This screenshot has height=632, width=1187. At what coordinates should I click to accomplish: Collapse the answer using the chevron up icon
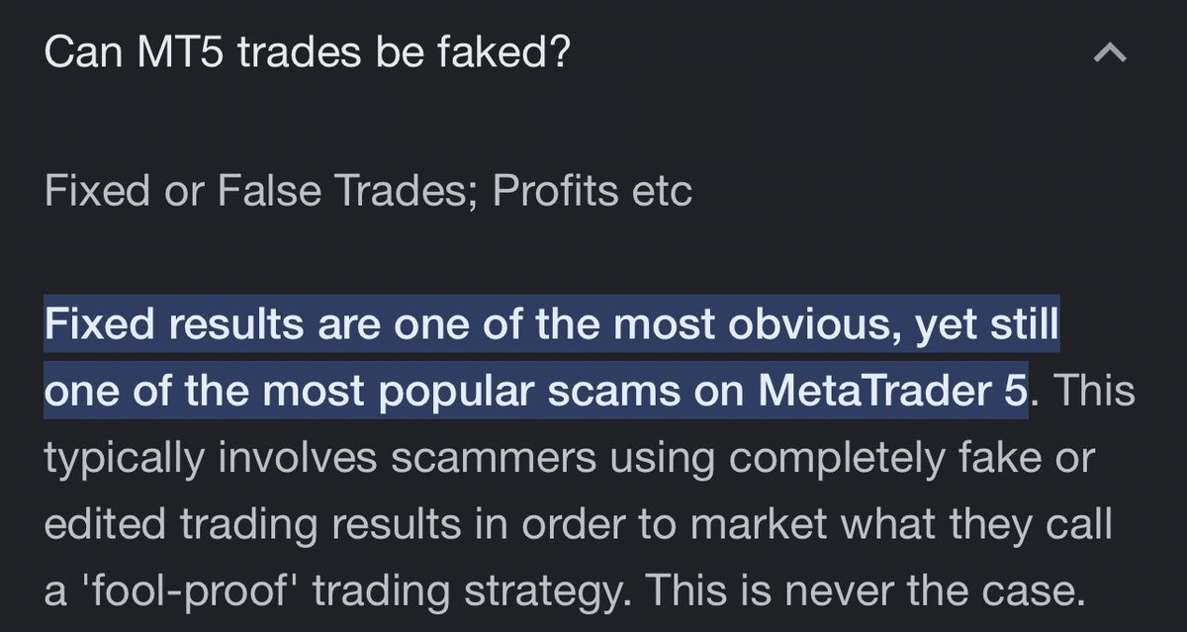1110,55
